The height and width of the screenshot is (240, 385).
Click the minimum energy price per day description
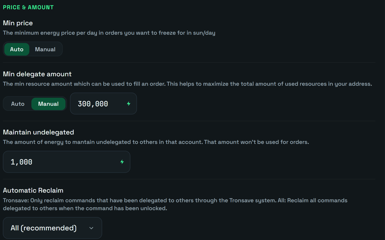[x=109, y=33]
